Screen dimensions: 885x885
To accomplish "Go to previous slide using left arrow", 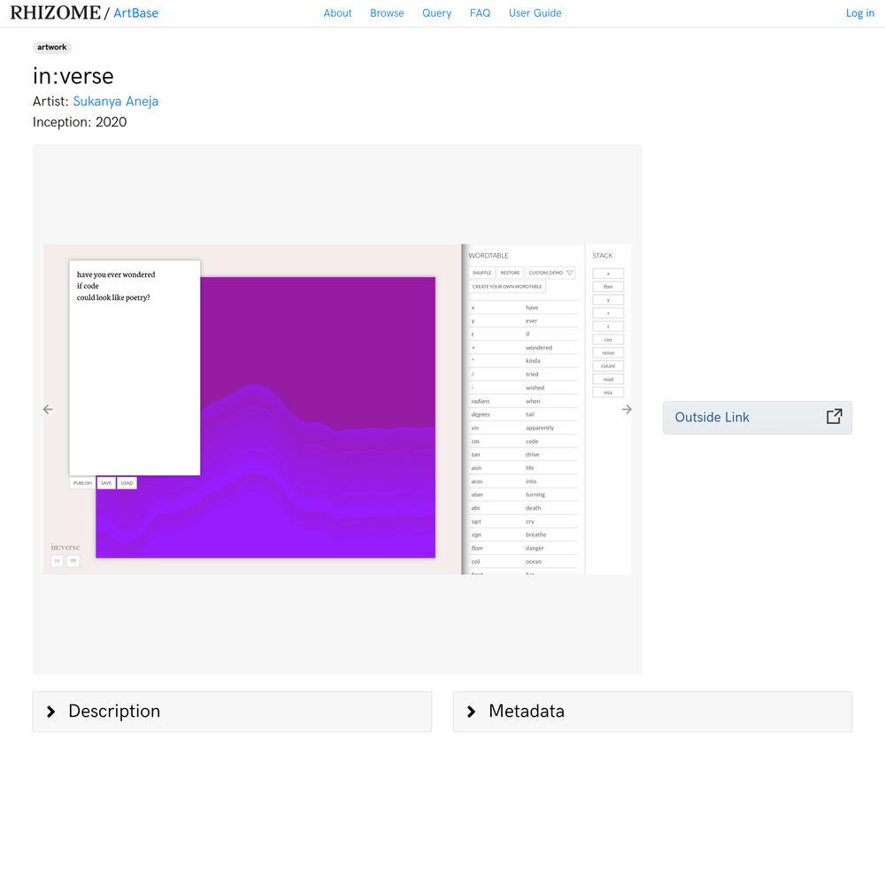I will tap(48, 409).
